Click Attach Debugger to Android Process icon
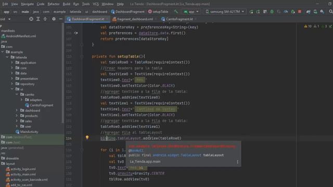 tap(293, 11)
